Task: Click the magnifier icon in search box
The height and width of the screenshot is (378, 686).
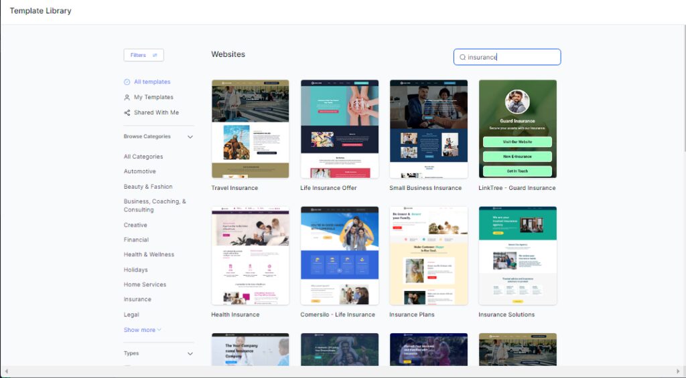Action: (462, 58)
